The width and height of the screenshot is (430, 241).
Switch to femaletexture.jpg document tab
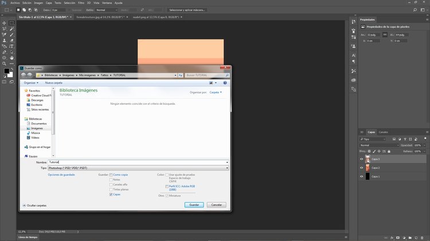point(100,17)
